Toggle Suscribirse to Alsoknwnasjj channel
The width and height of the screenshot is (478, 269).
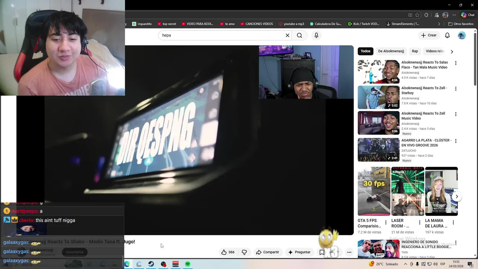click(x=75, y=252)
